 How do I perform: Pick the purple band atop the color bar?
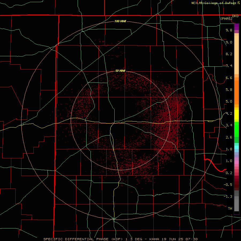tap(236, 27)
